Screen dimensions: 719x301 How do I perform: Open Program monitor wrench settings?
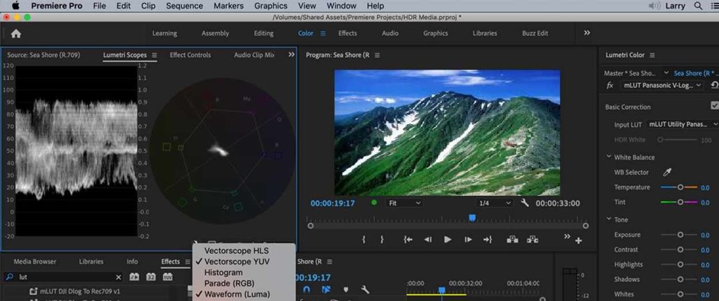(x=525, y=203)
